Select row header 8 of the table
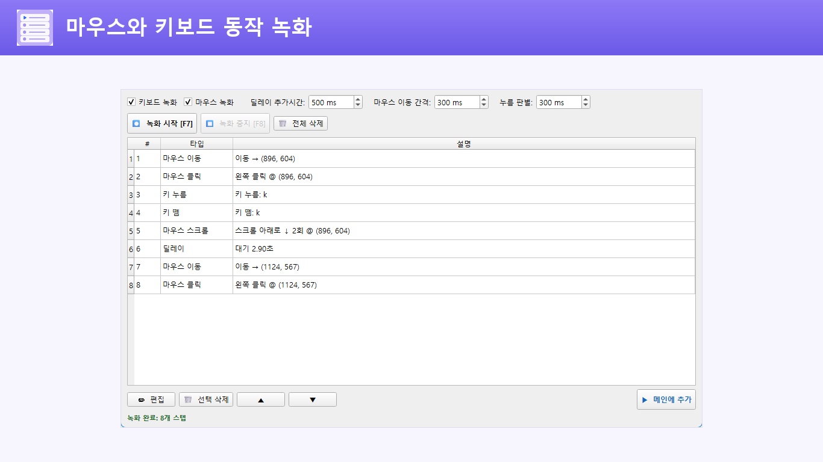Image resolution: width=823 pixels, height=462 pixels. (131, 285)
